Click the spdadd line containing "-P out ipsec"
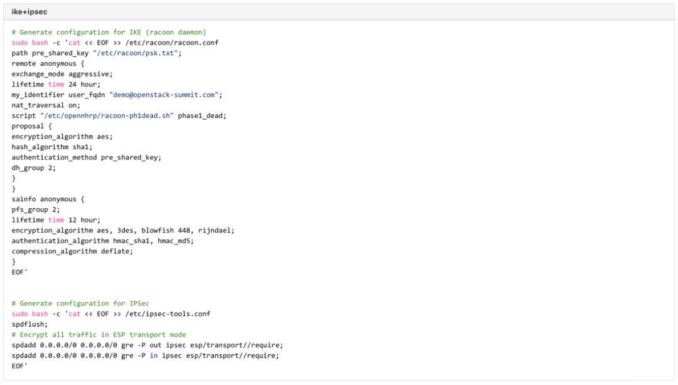Image resolution: width=678 pixels, height=385 pixels. (147, 345)
